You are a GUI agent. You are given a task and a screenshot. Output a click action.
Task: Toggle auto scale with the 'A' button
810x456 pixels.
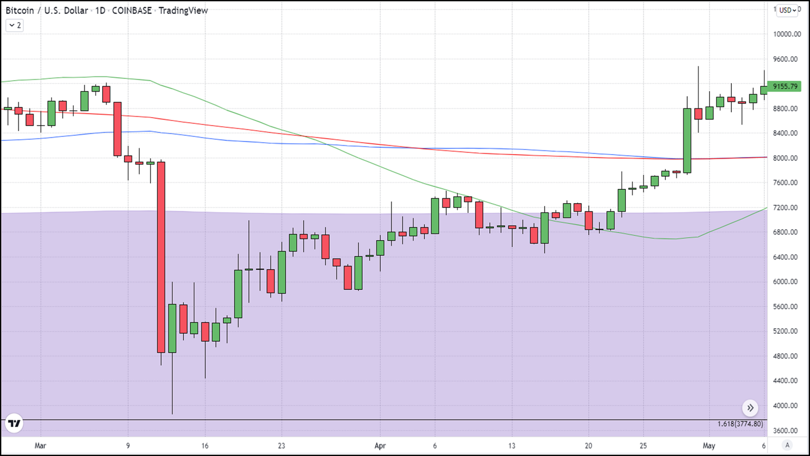(x=787, y=445)
